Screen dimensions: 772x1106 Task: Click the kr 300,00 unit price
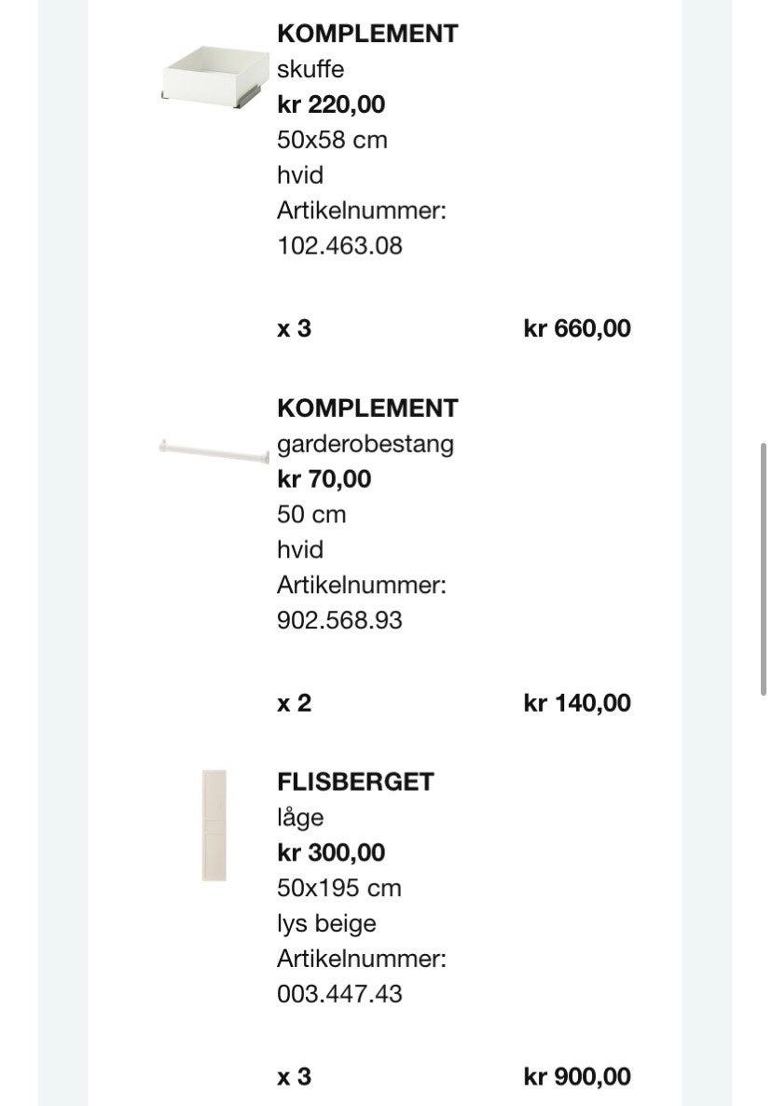click(331, 852)
